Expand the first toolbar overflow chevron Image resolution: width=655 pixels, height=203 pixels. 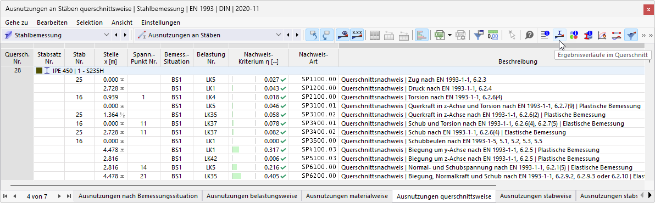point(643,35)
